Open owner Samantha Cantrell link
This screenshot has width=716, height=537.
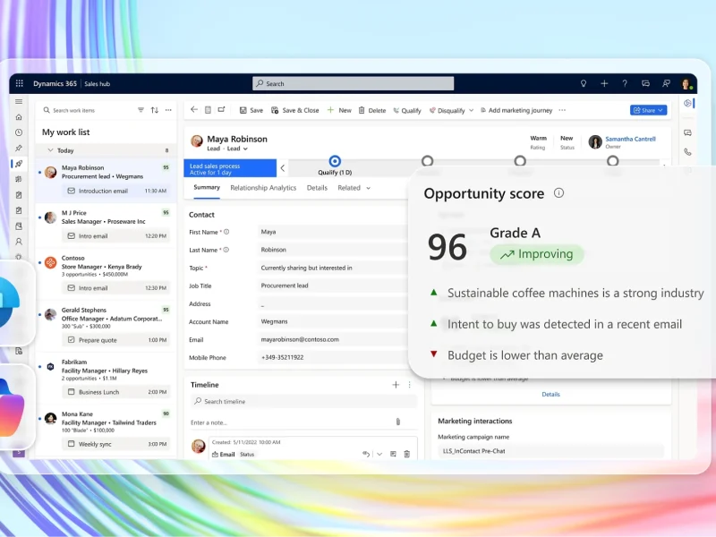630,139
